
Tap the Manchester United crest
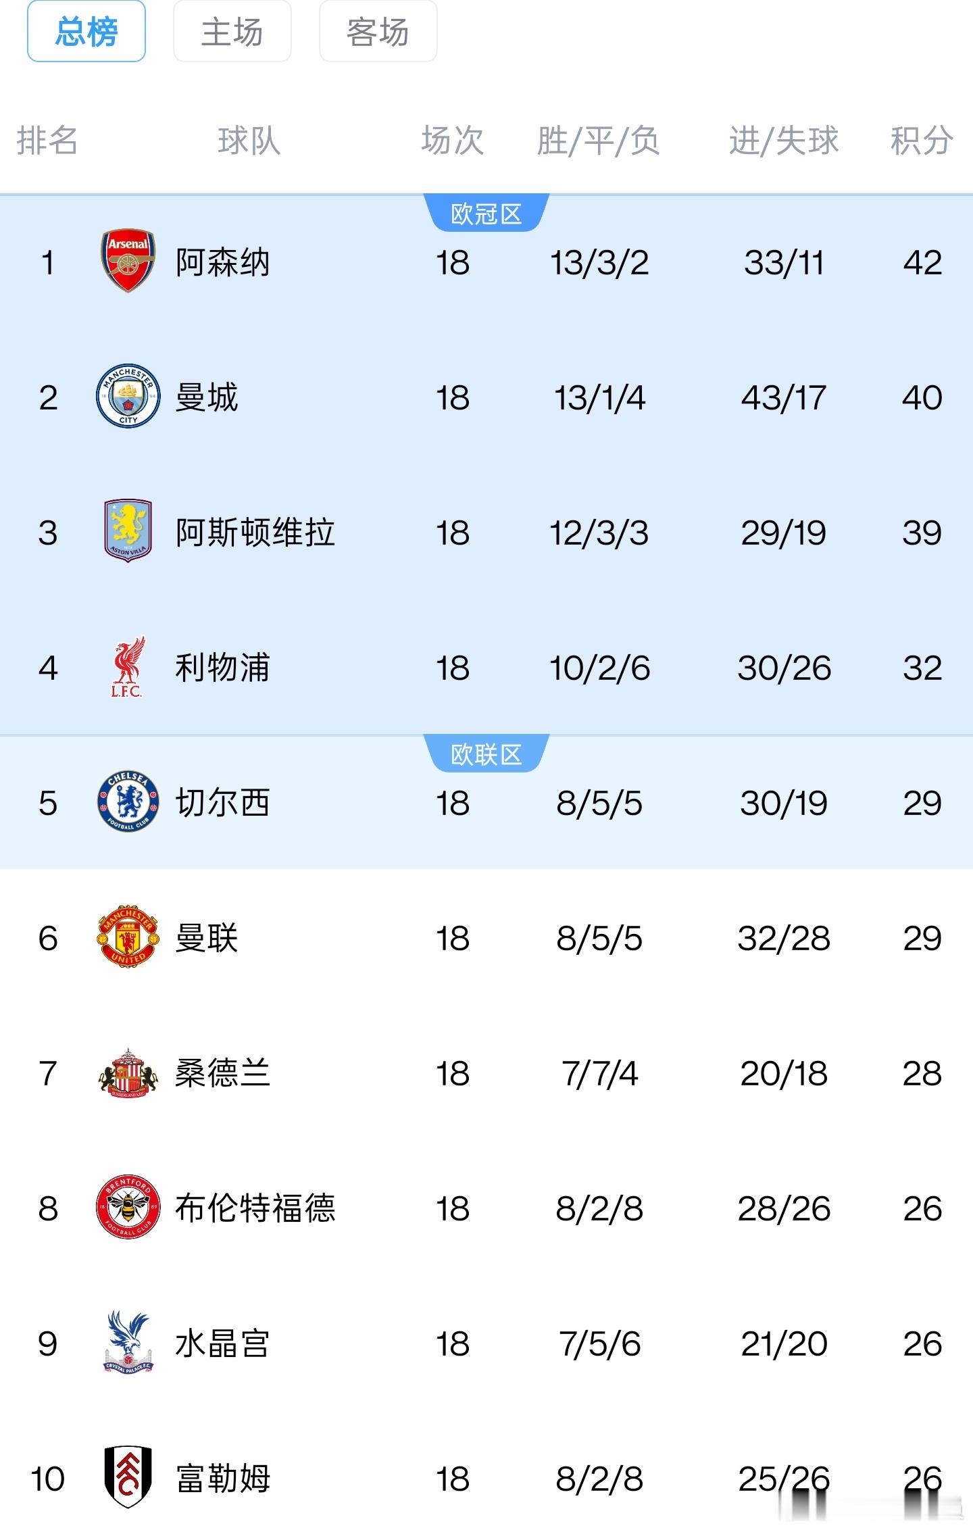tap(128, 937)
